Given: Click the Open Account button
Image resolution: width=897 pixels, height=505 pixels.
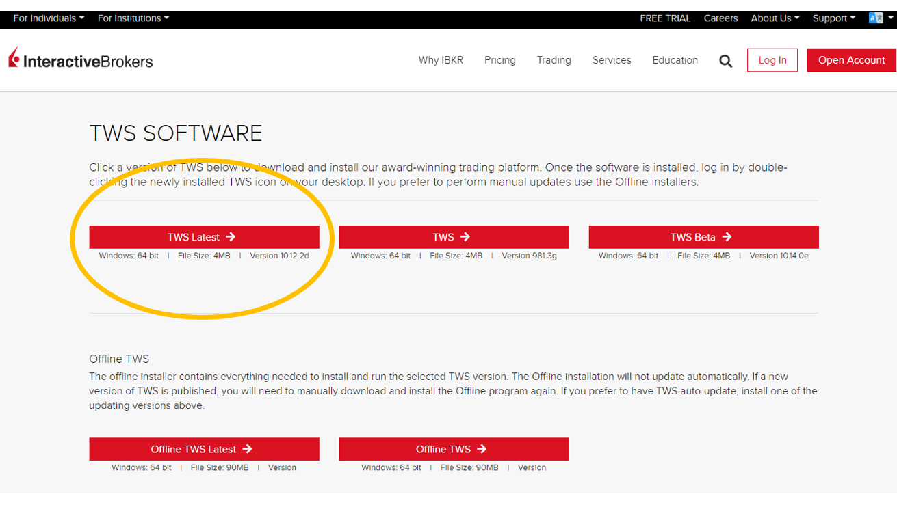Looking at the screenshot, I should pyautogui.click(x=852, y=60).
